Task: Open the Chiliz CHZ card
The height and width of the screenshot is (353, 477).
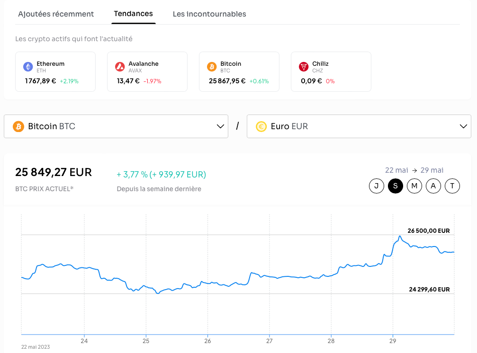Action: pos(331,71)
